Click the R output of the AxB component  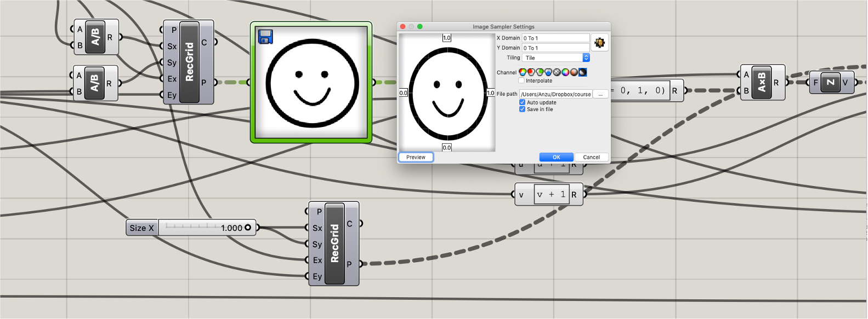776,83
